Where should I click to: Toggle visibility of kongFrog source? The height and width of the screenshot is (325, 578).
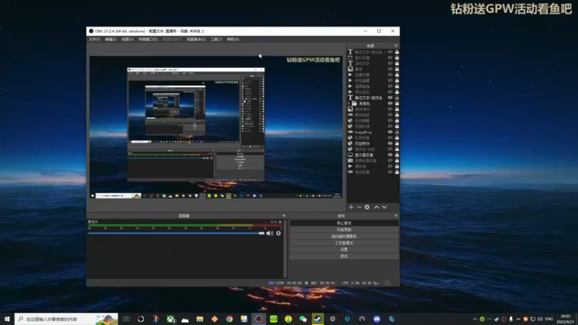click(x=390, y=132)
